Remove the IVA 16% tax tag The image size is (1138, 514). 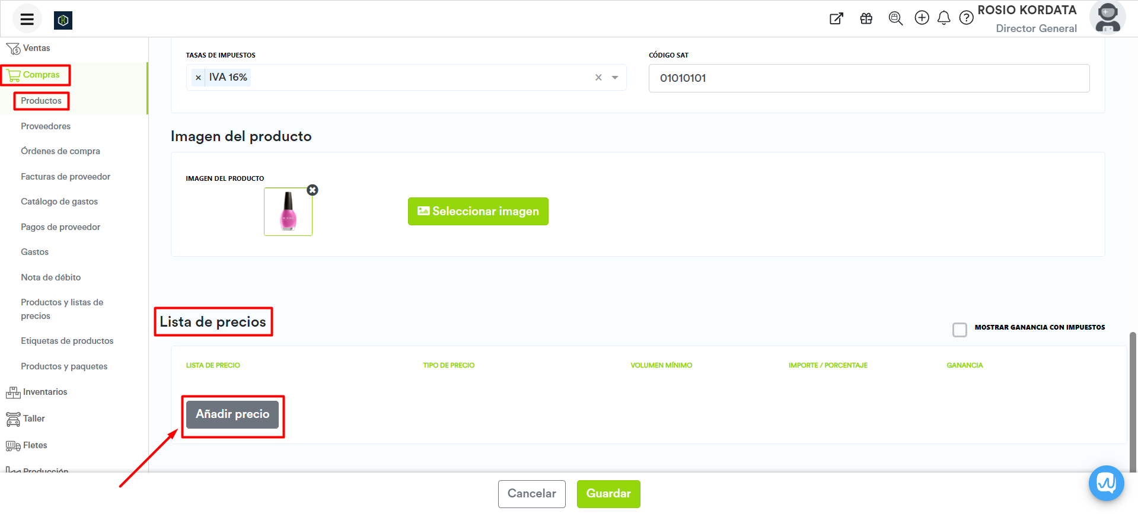click(198, 78)
